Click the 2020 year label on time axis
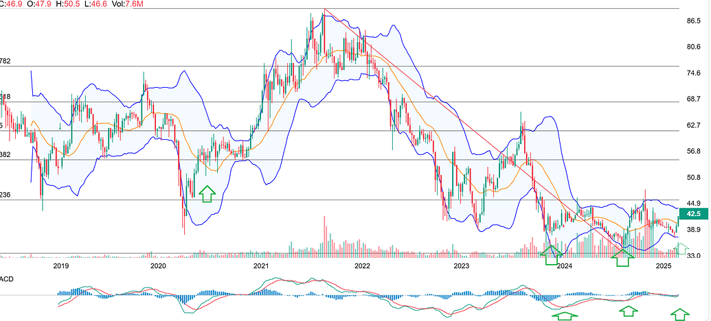Image resolution: width=711 pixels, height=321 pixels. [x=158, y=265]
